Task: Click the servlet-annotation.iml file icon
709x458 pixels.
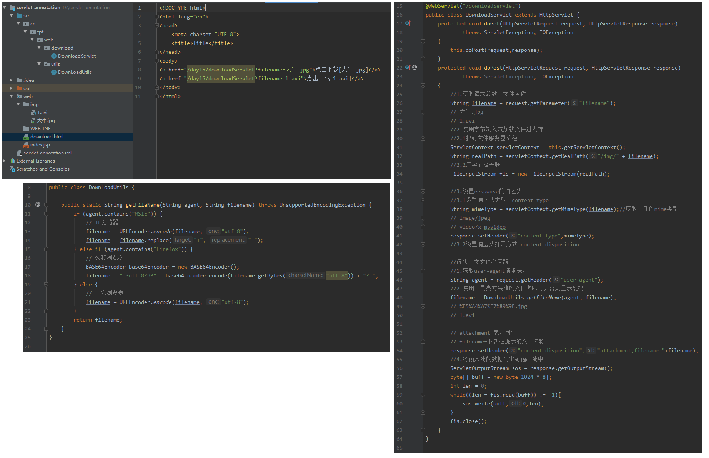Action: coord(19,153)
